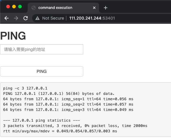Focus the ping address input field

click(42, 49)
